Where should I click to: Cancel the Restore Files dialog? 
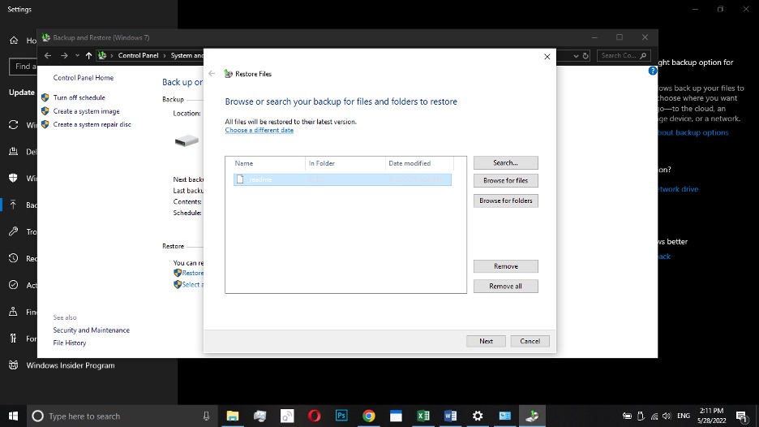pos(530,341)
